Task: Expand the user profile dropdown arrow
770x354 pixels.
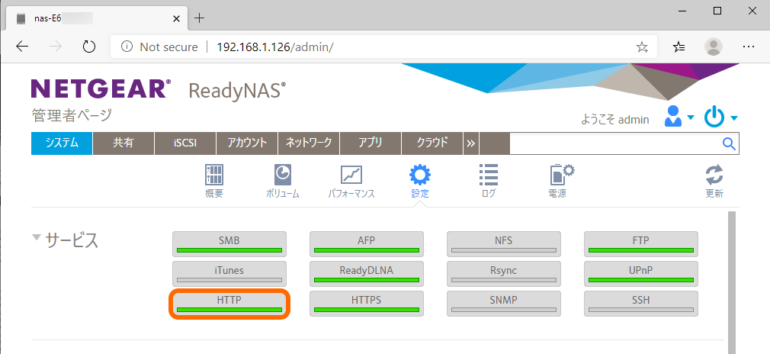Action: tap(691, 117)
